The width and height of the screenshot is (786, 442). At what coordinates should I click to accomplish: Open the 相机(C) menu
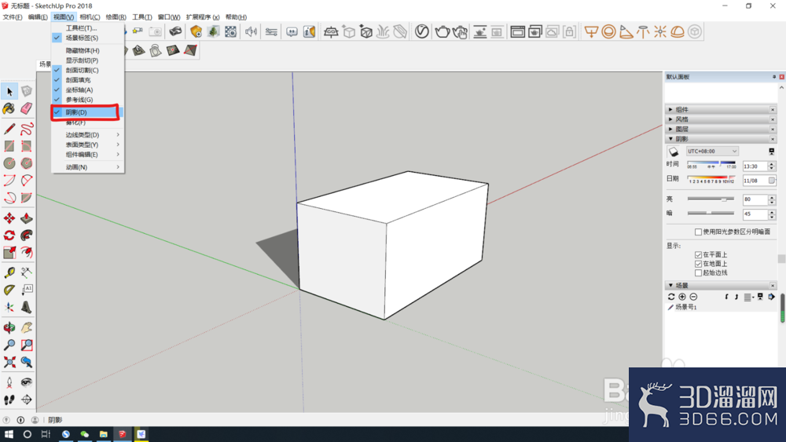90,17
